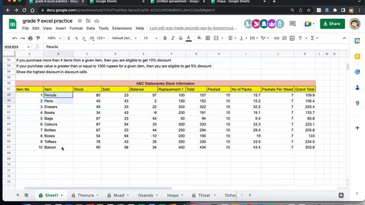Open the all sheets list icon

(26, 195)
